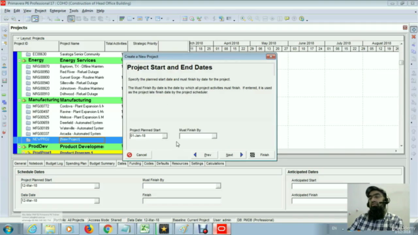418x235 pixels.
Task: Open Data Date browse button
Action: pos(97,200)
